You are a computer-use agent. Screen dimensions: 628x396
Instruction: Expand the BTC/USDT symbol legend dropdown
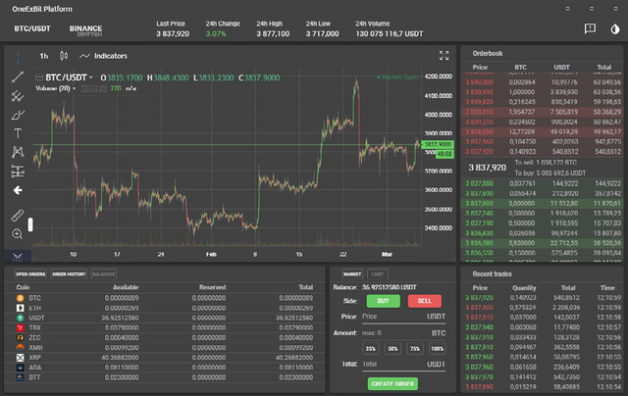click(x=91, y=77)
